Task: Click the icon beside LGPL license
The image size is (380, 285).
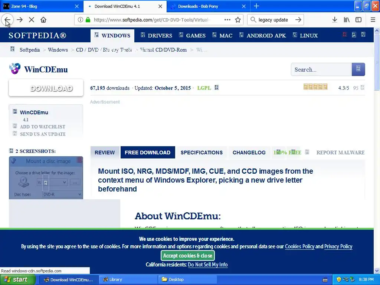Action: click(216, 88)
